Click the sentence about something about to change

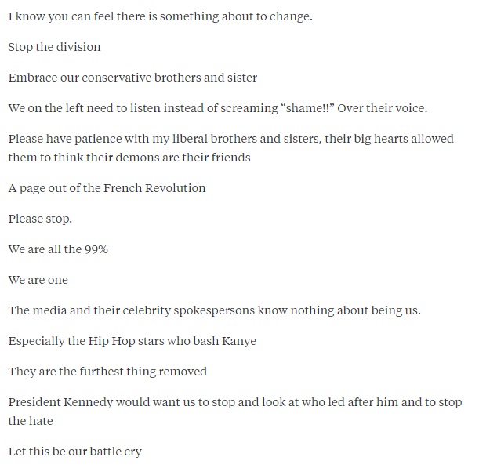click(160, 16)
